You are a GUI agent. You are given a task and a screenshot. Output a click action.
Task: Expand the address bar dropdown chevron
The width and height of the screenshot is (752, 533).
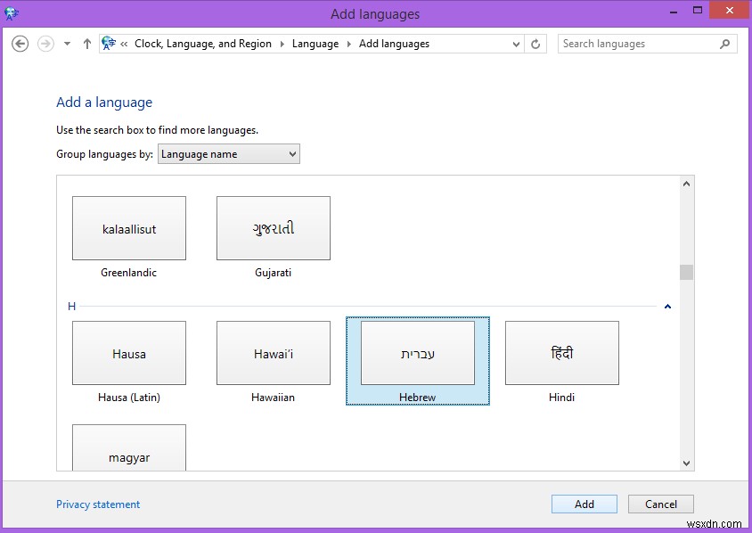(517, 43)
